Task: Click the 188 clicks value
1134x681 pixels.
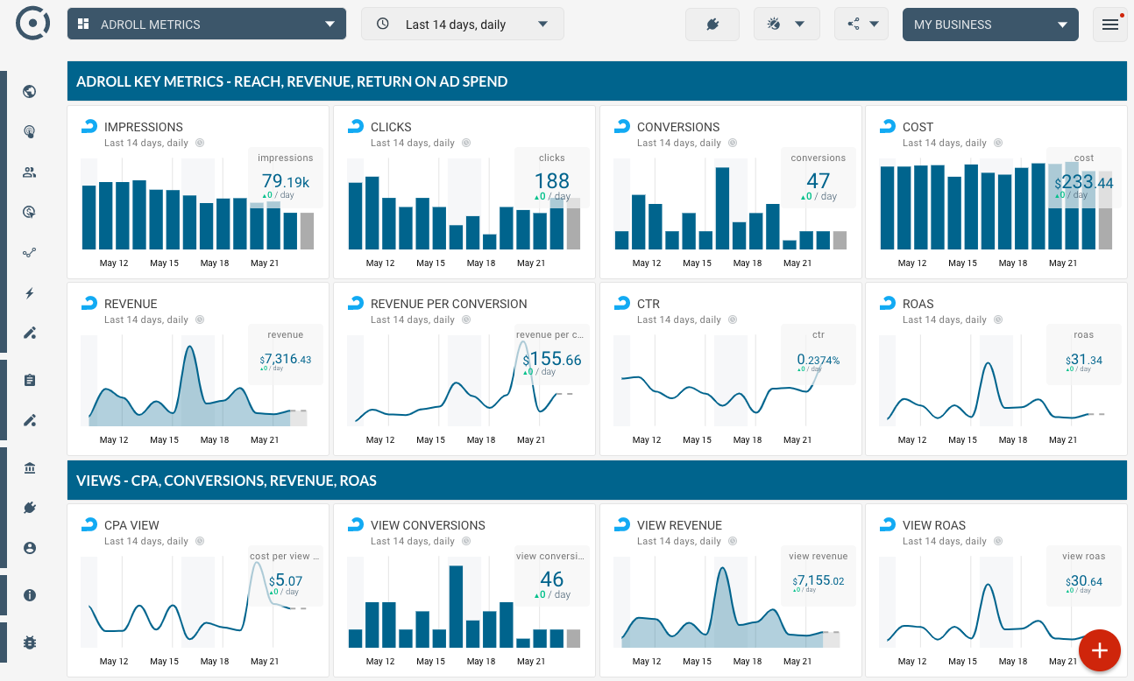Action: pyautogui.click(x=552, y=181)
